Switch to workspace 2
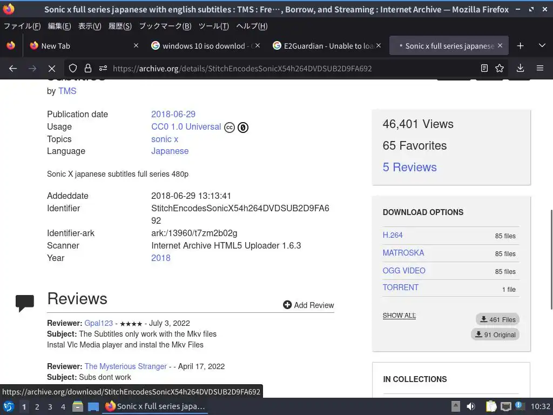Viewport: 553px width, 415px height. pyautogui.click(x=37, y=407)
